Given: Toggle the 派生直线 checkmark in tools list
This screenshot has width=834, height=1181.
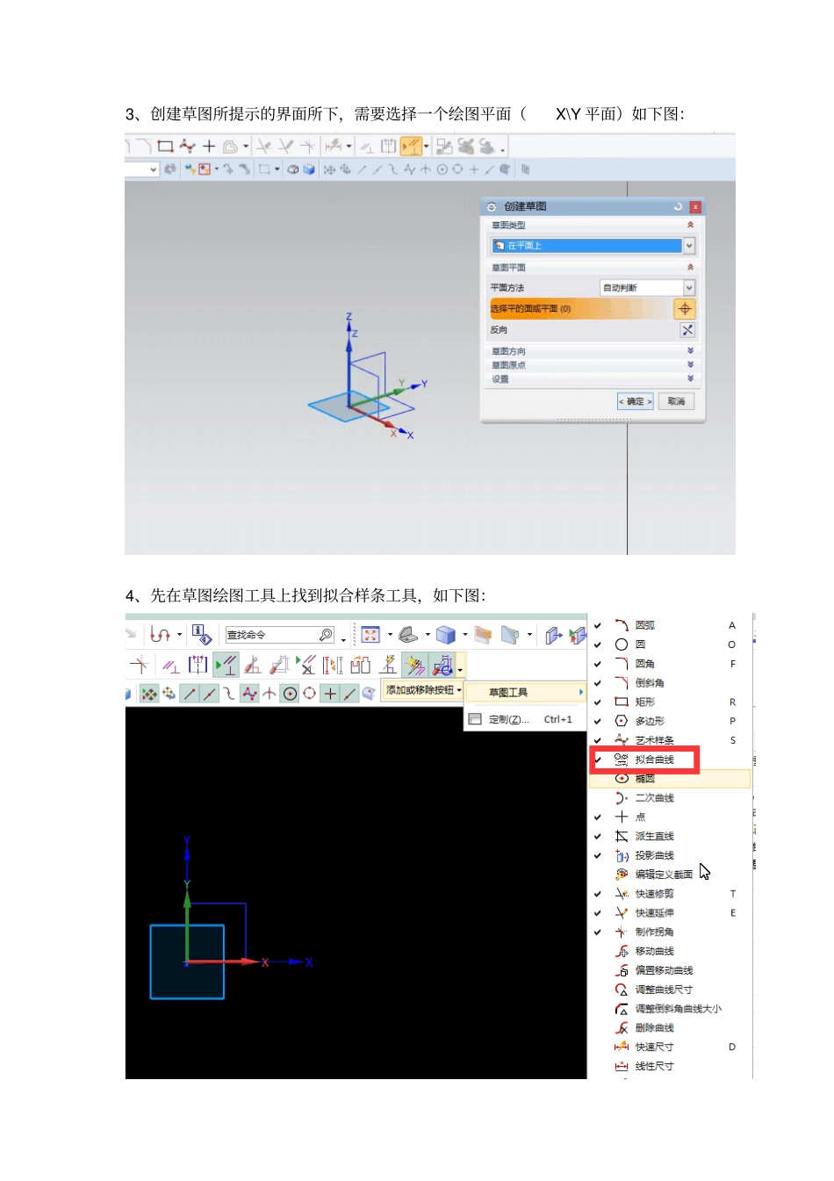Looking at the screenshot, I should [598, 836].
